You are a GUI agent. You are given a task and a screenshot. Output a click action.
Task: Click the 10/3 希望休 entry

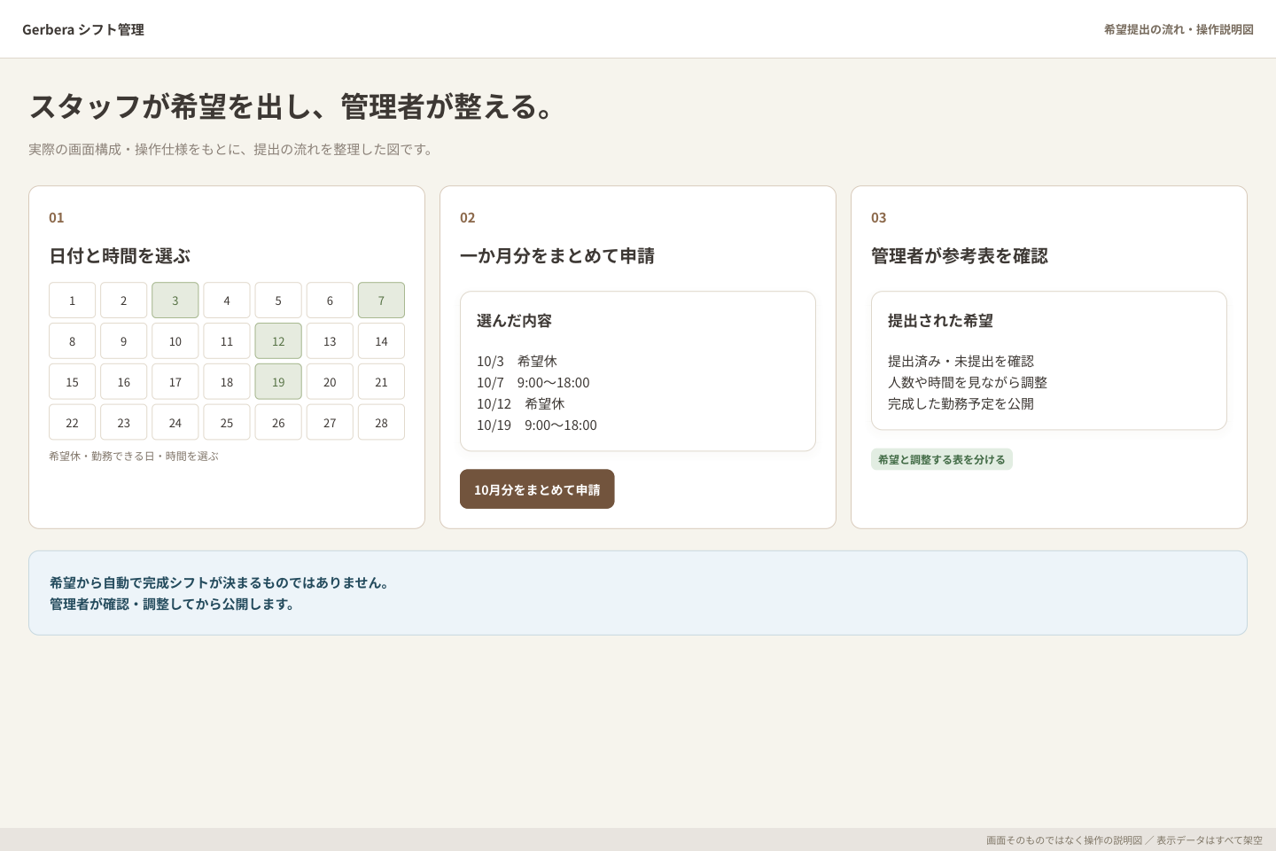pyautogui.click(x=517, y=362)
